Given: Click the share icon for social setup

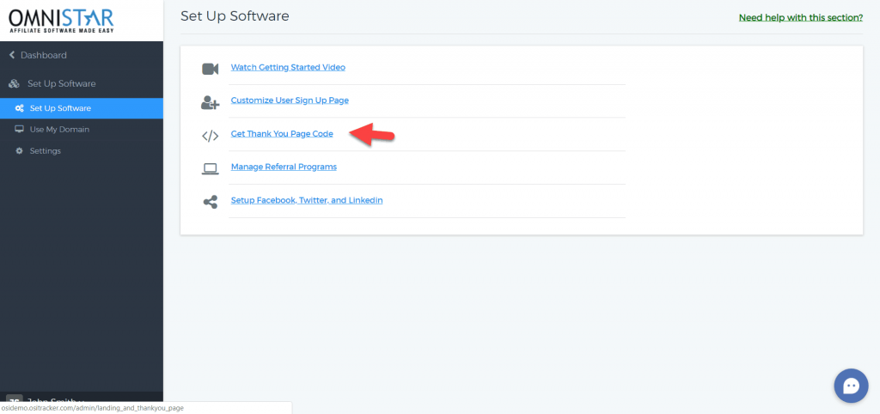Looking at the screenshot, I should (210, 202).
